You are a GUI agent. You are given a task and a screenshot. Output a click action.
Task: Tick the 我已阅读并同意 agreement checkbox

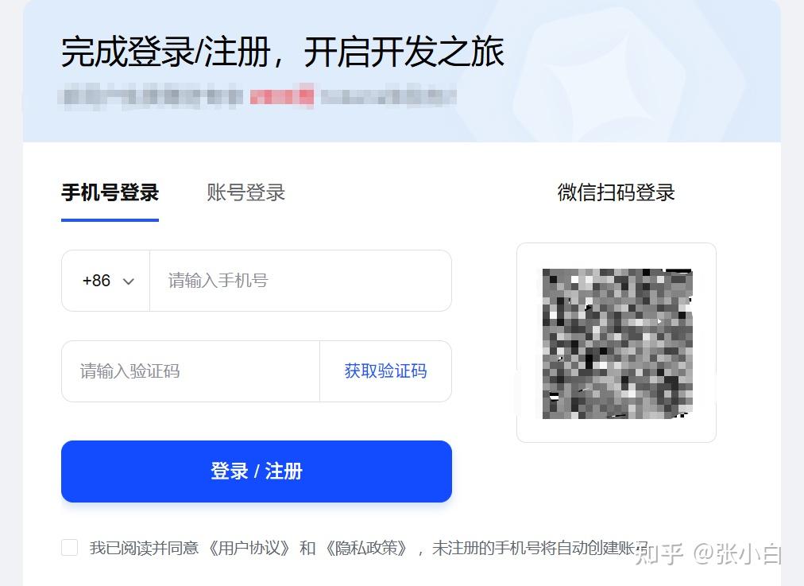(70, 548)
